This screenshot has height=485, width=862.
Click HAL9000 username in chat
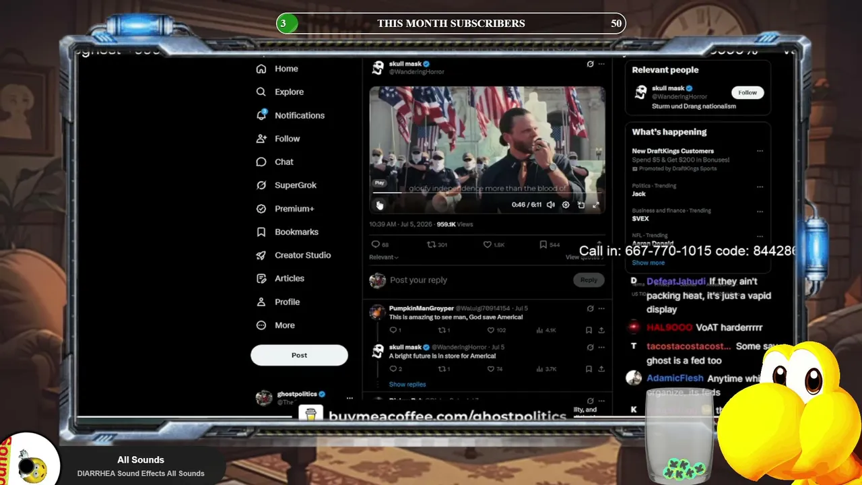[669, 327]
